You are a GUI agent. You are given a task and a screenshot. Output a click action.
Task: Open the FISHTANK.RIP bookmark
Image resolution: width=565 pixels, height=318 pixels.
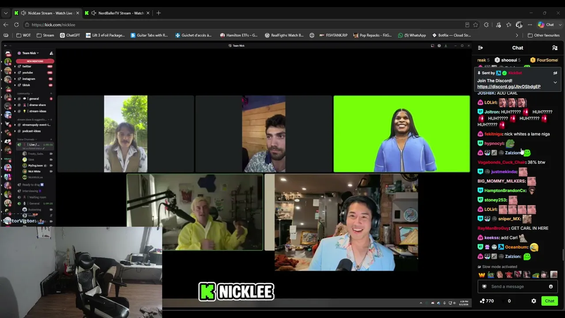pyautogui.click(x=333, y=35)
